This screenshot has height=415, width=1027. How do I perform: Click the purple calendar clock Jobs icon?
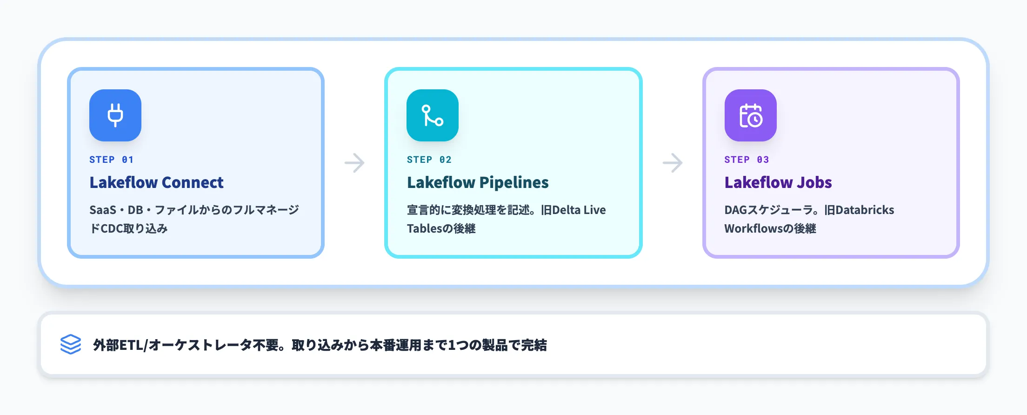[750, 115]
